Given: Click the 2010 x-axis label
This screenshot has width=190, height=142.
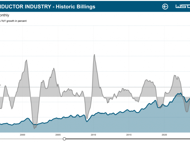Looking at the screenshot, I should [x=93, y=135].
